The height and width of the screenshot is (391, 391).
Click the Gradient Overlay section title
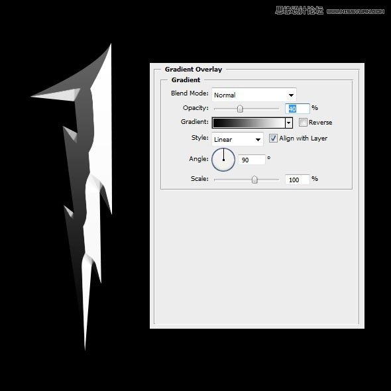tap(194, 70)
